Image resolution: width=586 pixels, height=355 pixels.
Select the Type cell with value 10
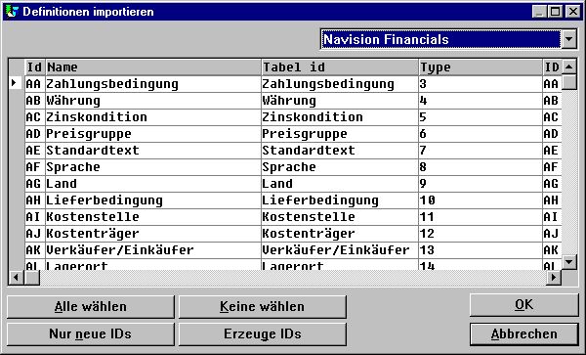(481, 200)
